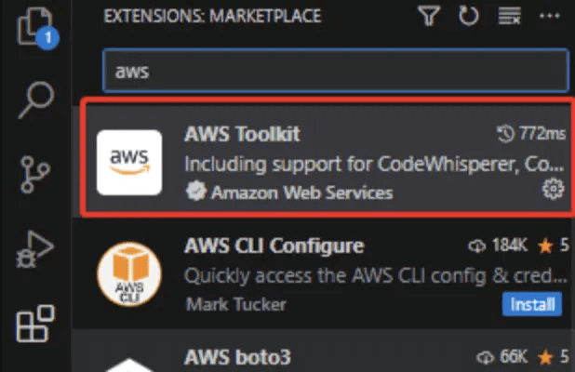Open the Search view in activity bar
Viewport: 575px width, 372px height.
point(36,100)
